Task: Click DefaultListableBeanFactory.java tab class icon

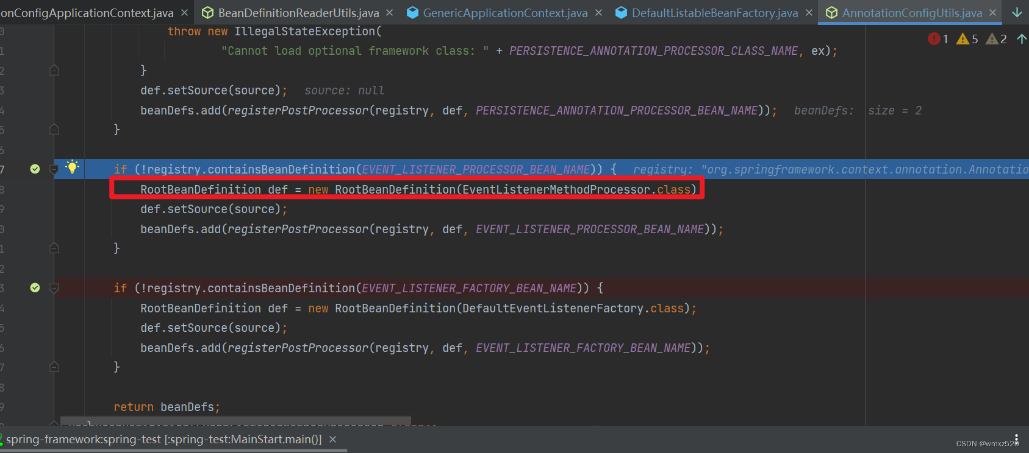Action: pos(621,13)
